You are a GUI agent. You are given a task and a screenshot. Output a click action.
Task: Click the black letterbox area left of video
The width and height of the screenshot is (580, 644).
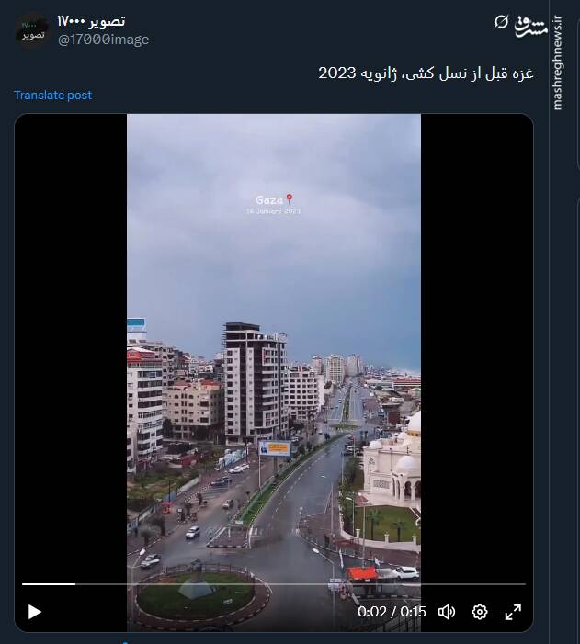tap(71, 349)
